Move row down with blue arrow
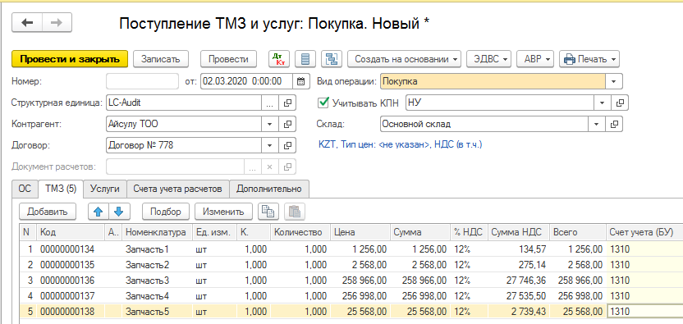This screenshot has height=324, width=683. point(118,212)
